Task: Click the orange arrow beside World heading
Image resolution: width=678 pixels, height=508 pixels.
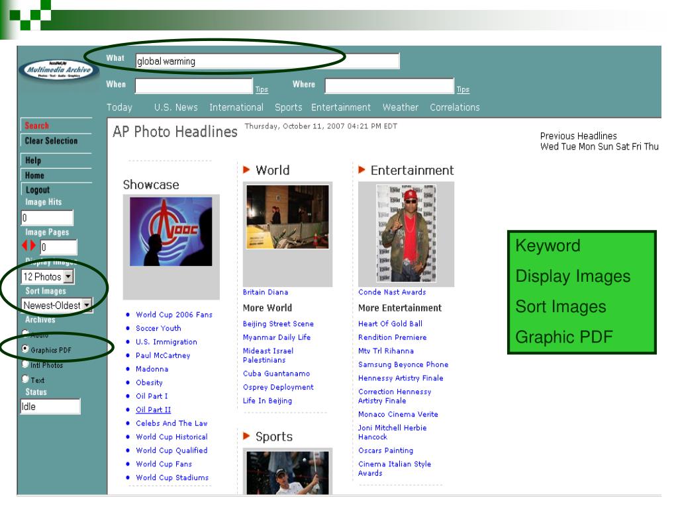Action: click(x=246, y=170)
